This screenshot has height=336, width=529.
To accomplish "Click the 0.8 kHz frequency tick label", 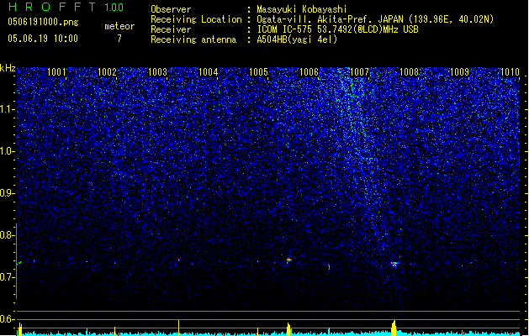I will click(7, 235).
